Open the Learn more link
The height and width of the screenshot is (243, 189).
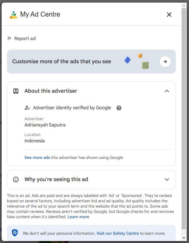78,217
